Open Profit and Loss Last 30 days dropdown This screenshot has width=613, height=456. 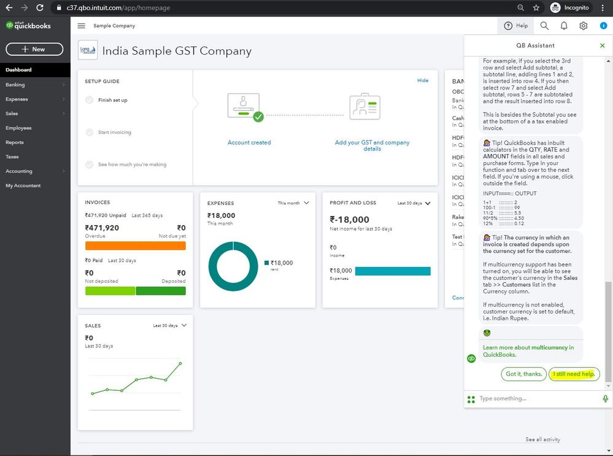tap(414, 203)
